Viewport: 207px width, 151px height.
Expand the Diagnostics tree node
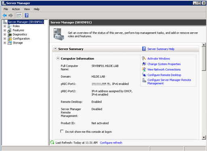click(5, 34)
